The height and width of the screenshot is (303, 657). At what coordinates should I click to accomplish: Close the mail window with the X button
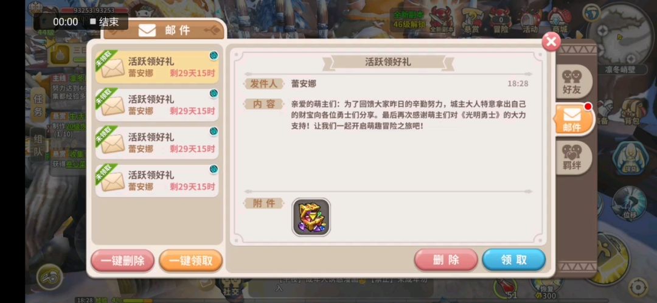tap(551, 41)
